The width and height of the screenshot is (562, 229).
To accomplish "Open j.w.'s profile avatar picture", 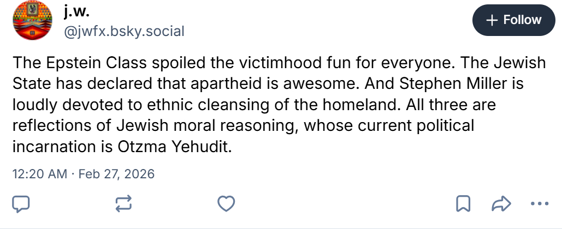I will pos(33,21).
